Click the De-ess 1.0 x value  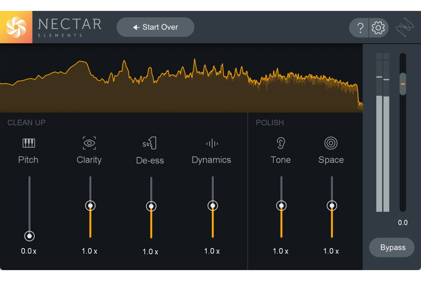coord(150,252)
